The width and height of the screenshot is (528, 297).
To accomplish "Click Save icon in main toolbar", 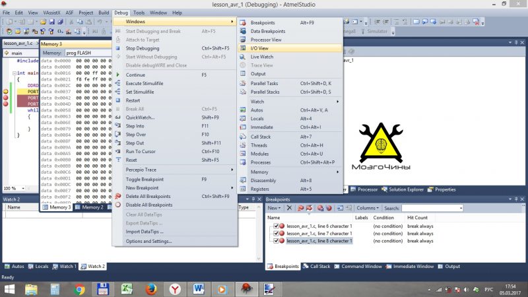I will click(x=52, y=22).
